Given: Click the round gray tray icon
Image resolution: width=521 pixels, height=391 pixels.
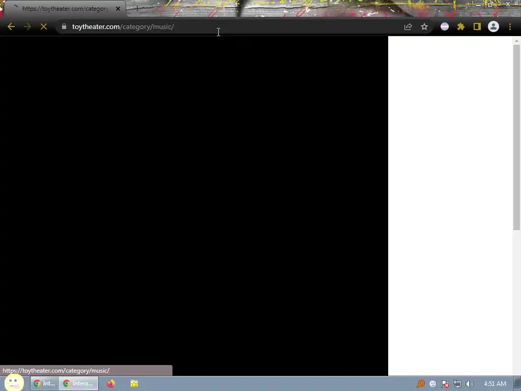Looking at the screenshot, I should (432, 384).
